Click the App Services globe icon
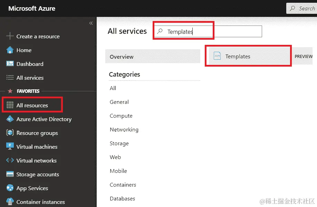 (10, 188)
